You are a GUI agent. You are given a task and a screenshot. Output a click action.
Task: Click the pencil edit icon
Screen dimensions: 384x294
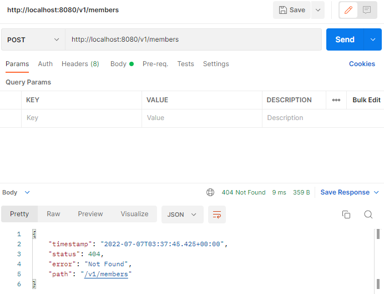pos(348,10)
